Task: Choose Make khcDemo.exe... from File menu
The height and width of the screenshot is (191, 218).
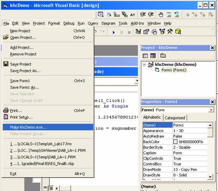Action: [x=48, y=127]
